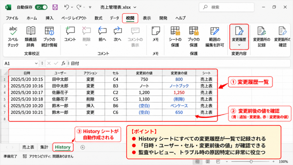Run the スペルチェック spell check tool
This screenshot has height=165, width=293.
coord(13,37)
